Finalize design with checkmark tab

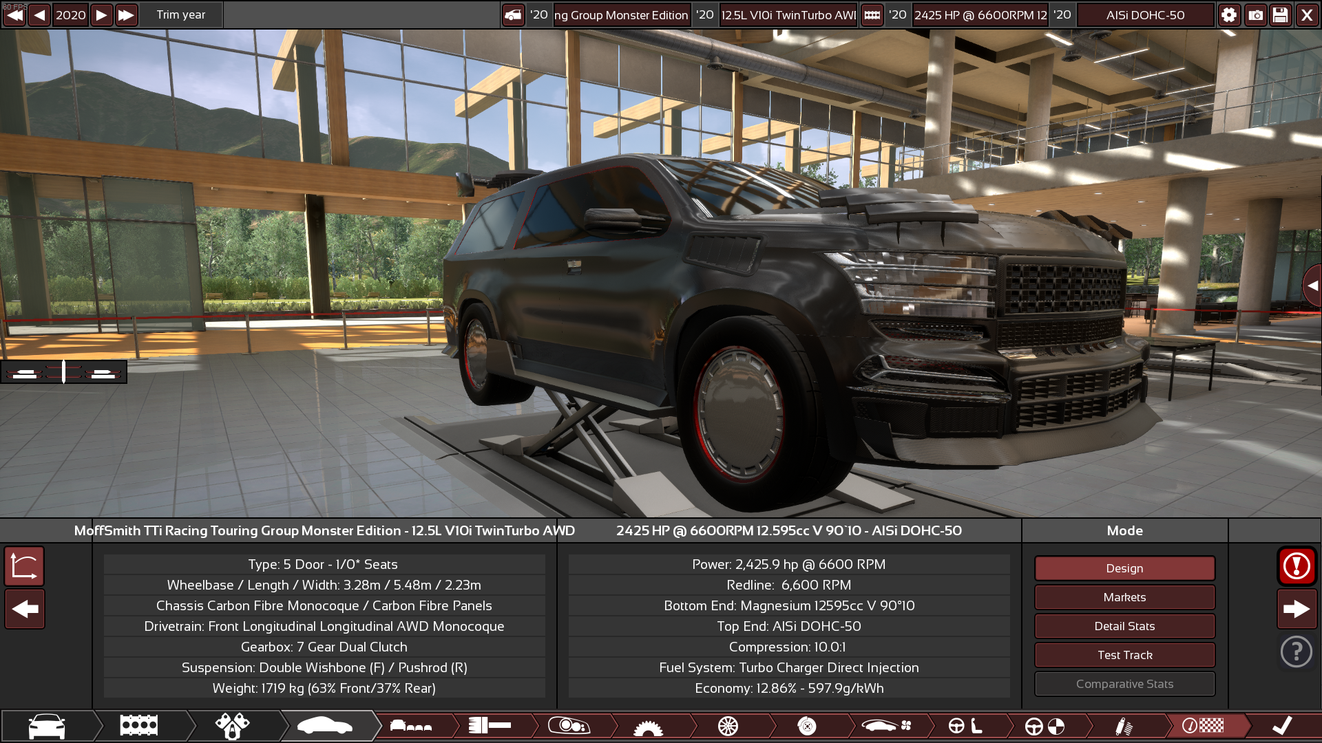click(1282, 726)
